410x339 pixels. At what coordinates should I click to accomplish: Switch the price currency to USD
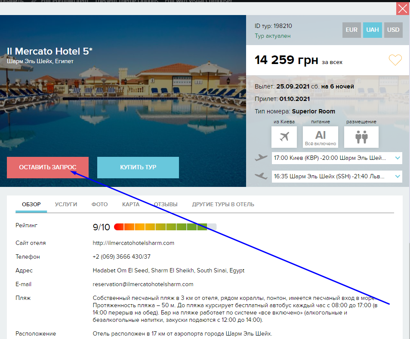coord(393,30)
